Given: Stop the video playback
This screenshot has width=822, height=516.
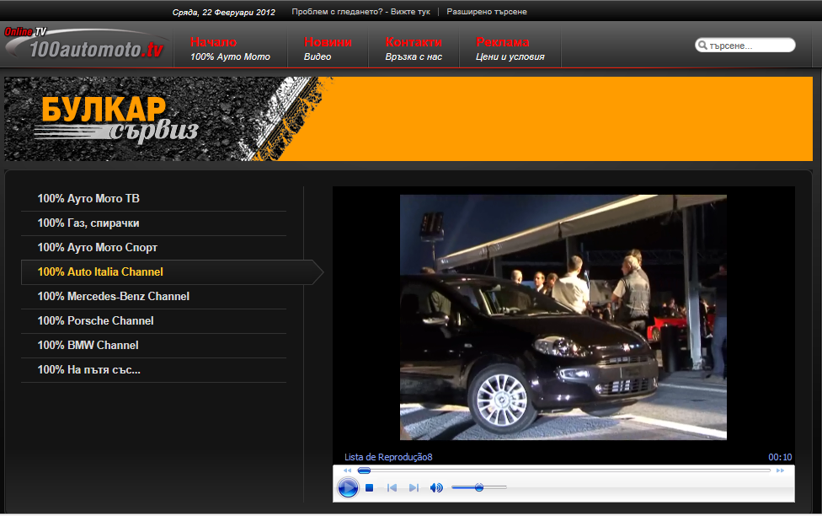Looking at the screenshot, I should click(369, 487).
